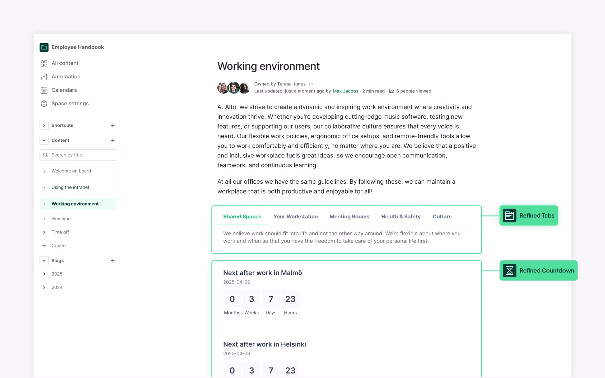605x378 pixels.
Task: Add a new blog with plus icon
Action: pyautogui.click(x=113, y=261)
